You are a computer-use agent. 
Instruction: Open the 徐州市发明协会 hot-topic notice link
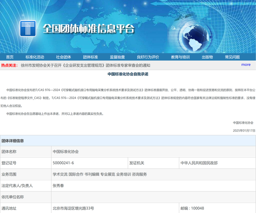(x=86, y=65)
